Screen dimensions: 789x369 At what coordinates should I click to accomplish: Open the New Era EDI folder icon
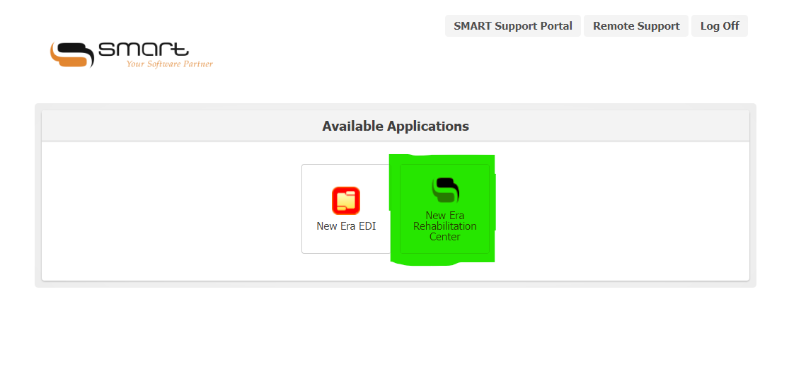coord(346,201)
